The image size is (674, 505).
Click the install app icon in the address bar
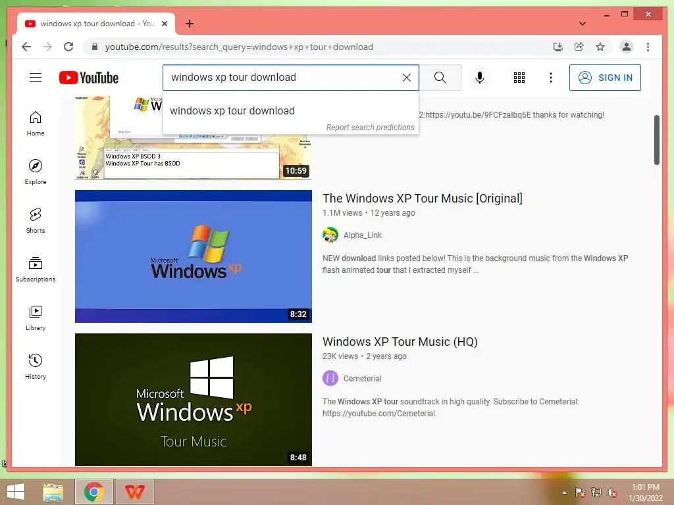coord(558,47)
